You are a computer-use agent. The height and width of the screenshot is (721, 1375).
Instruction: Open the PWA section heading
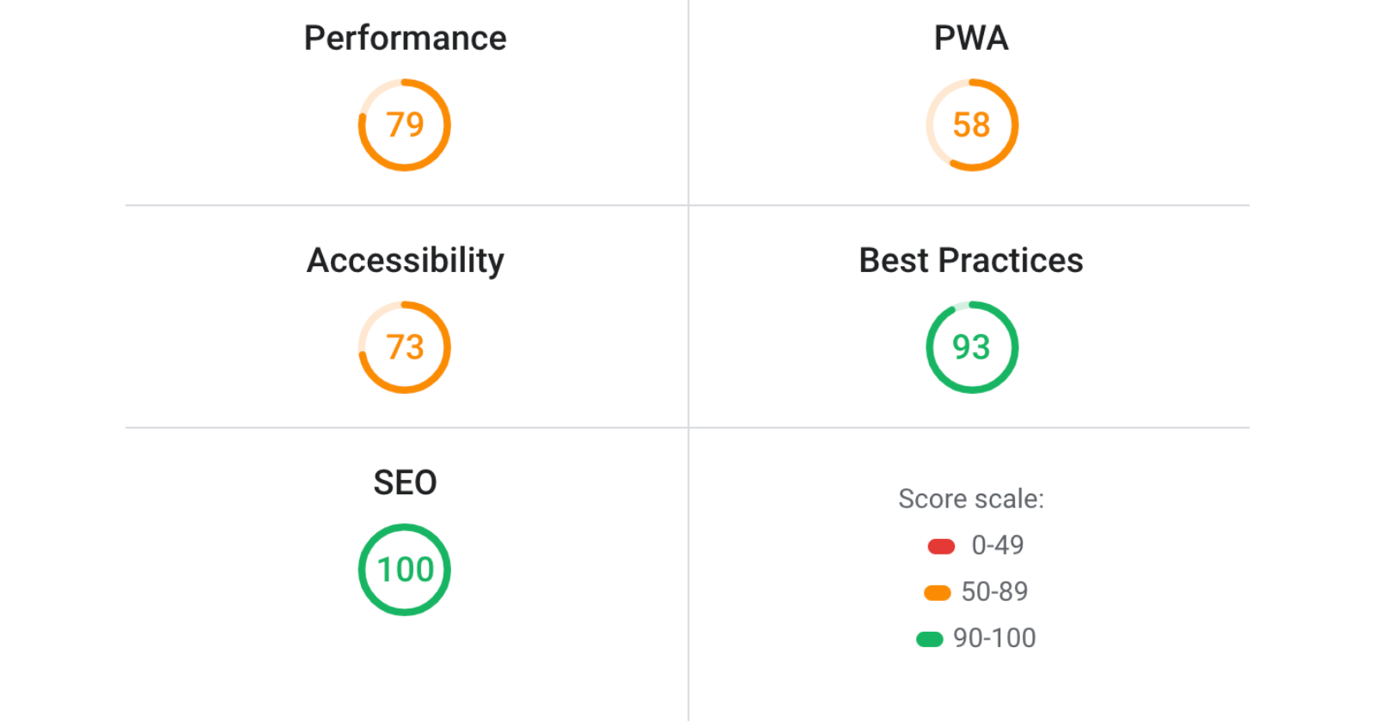pyautogui.click(x=971, y=37)
